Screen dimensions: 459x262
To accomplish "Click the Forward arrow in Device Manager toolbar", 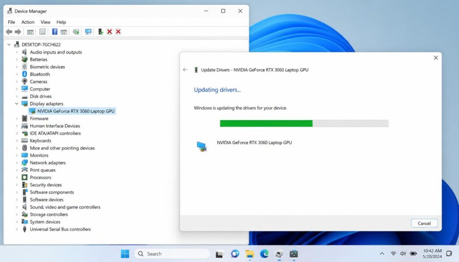I will click(x=18, y=32).
